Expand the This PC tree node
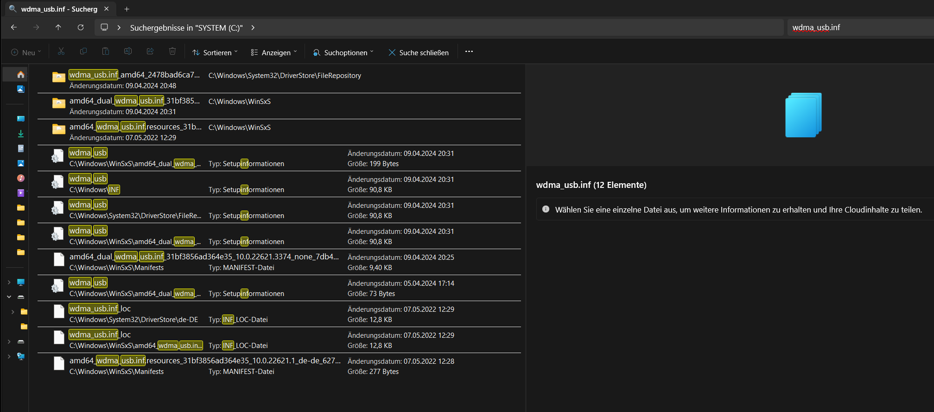This screenshot has width=934, height=412. point(9,282)
